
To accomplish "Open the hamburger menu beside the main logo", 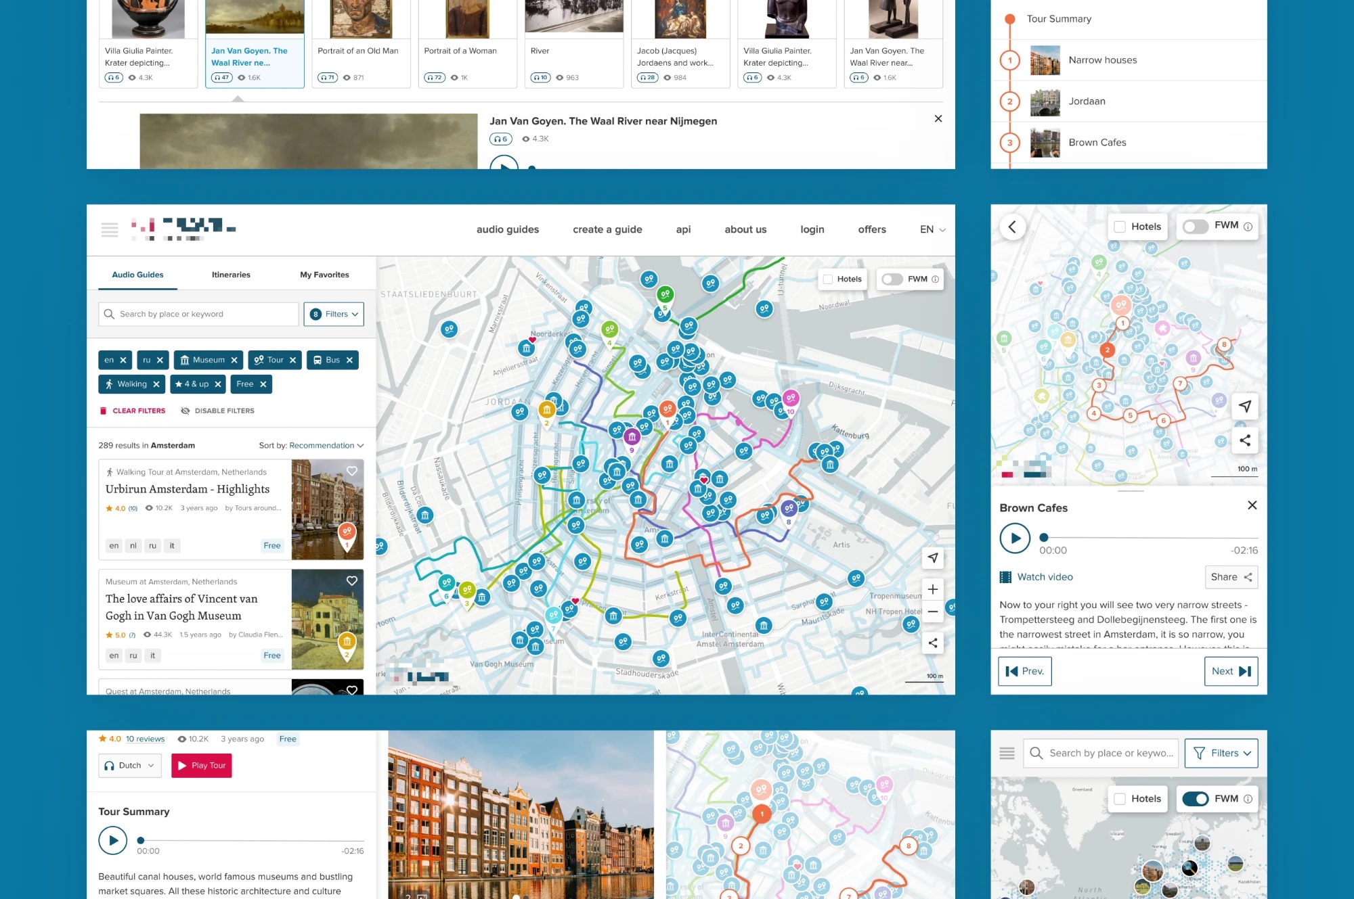I will (x=110, y=230).
